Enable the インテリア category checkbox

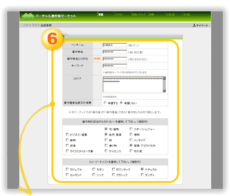point(131,140)
